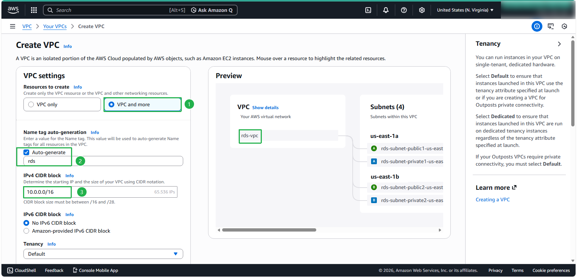Click the preview scroll left arrow
The width and height of the screenshot is (577, 278).
point(219,230)
